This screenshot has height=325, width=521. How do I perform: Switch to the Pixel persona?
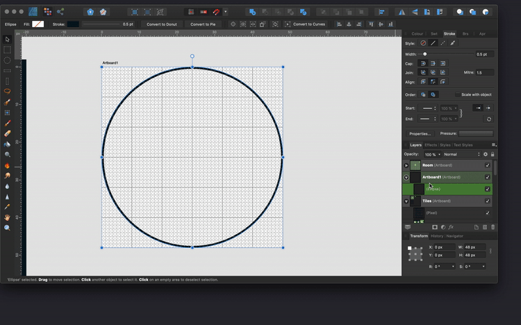(47, 12)
